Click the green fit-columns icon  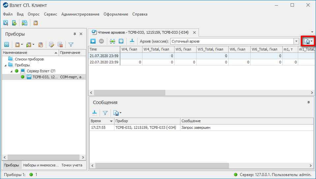coord(112,41)
